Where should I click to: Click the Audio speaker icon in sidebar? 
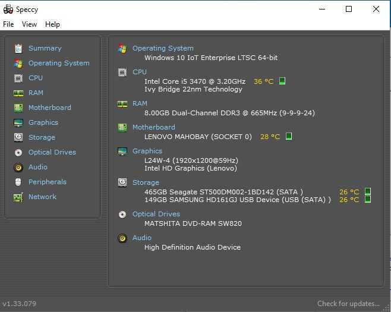[18, 167]
